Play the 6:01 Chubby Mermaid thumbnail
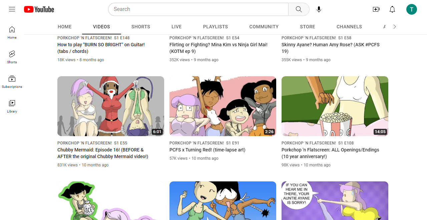 (111, 106)
